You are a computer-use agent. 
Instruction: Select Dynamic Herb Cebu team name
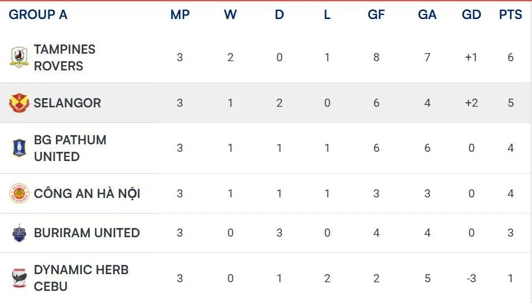(81, 278)
